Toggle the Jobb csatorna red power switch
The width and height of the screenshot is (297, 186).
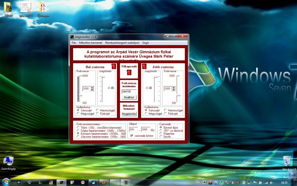point(144,66)
